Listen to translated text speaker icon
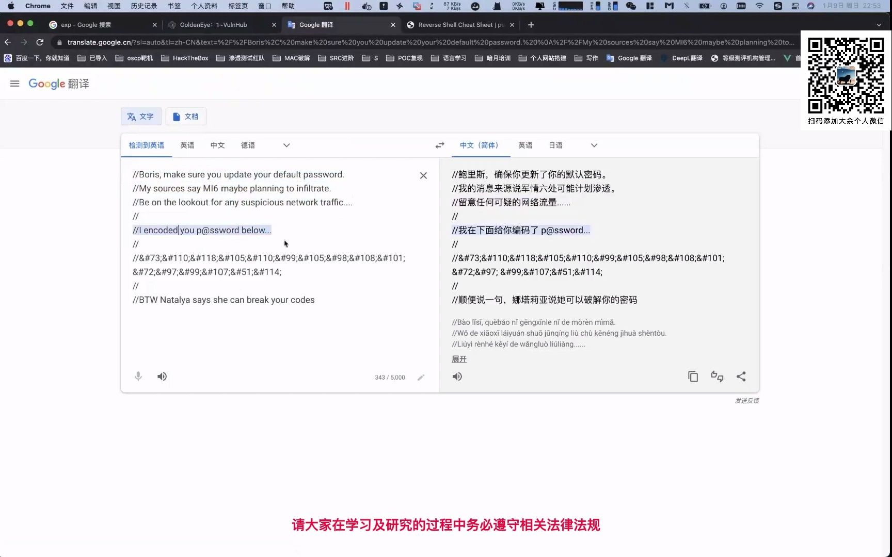Image resolution: width=892 pixels, height=557 pixels. [x=457, y=376]
